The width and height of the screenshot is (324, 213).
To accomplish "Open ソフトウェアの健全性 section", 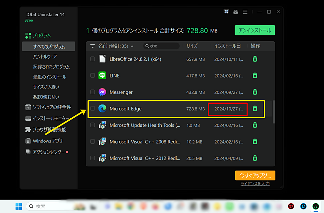I will point(48,107).
